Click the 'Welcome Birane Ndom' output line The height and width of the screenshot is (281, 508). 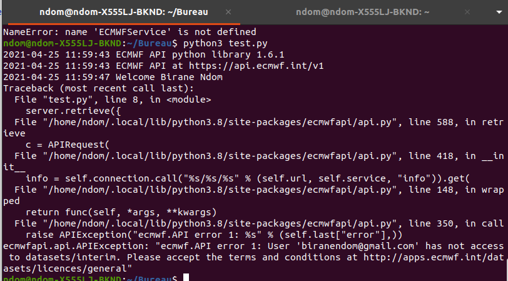pos(113,77)
